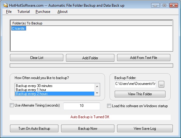This screenshot has height=138, width=181.
Task: Choose Backup every 2 hours option
Action: click(x=55, y=94)
